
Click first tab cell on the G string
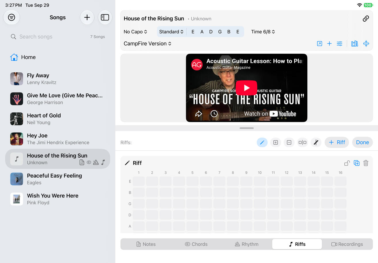pos(139,204)
